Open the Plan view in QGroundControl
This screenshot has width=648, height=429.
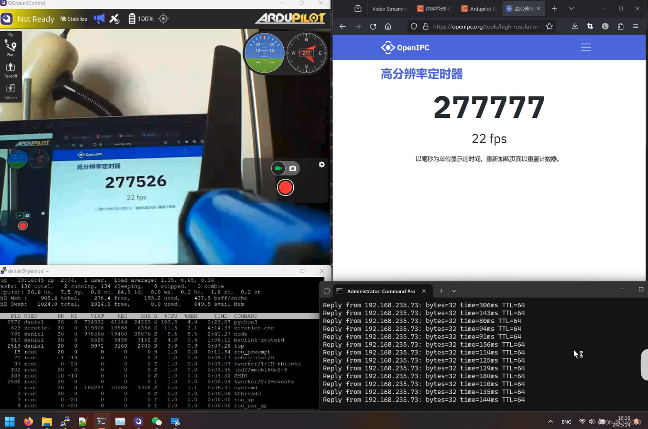(10, 48)
